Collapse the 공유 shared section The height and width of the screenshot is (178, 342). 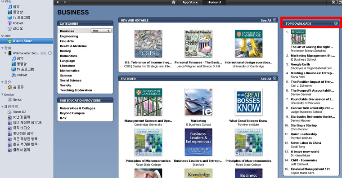(2, 82)
